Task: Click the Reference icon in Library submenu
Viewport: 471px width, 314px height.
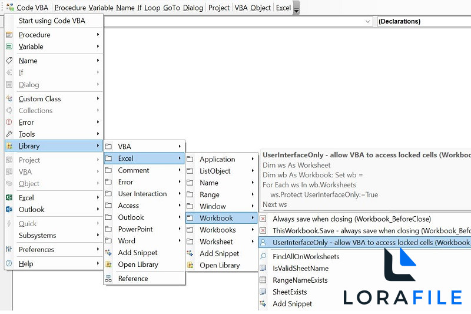Action: (108, 279)
